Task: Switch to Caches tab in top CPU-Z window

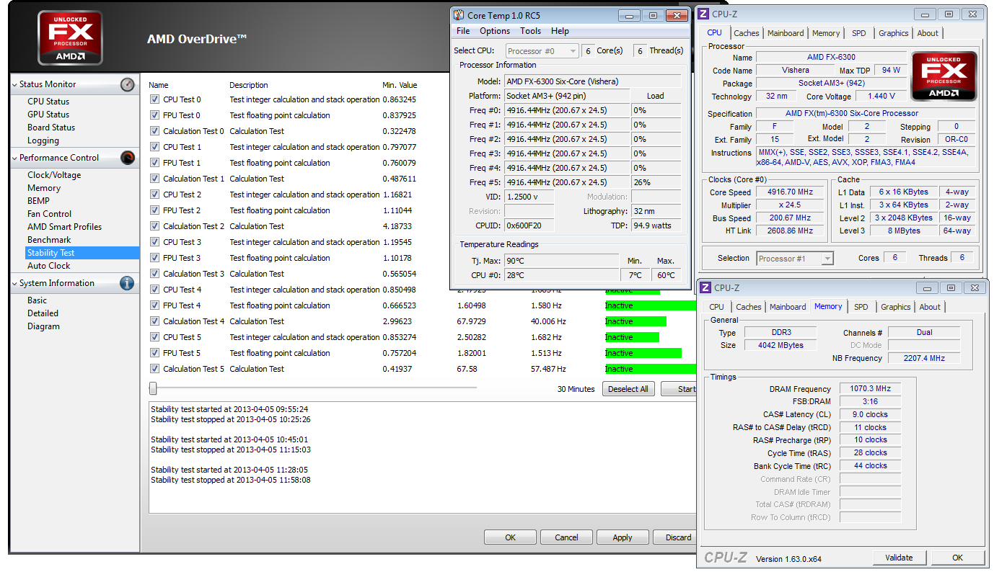Action: pos(746,33)
